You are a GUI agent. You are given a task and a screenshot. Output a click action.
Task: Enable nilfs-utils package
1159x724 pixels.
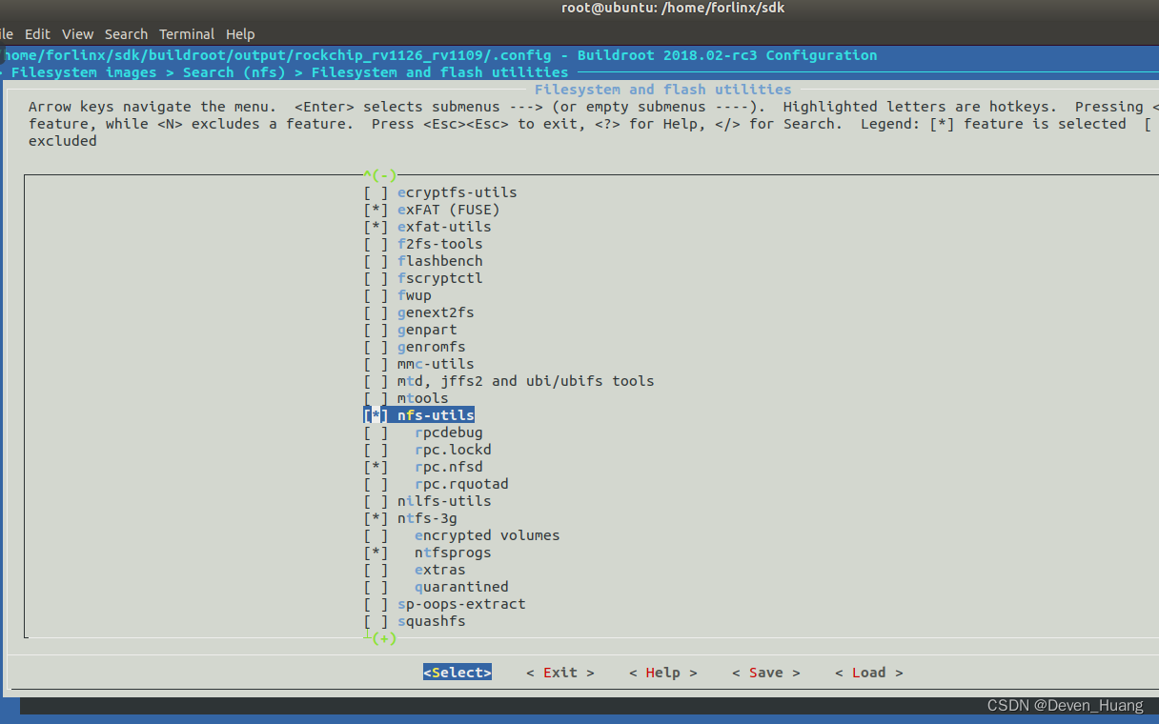point(376,501)
